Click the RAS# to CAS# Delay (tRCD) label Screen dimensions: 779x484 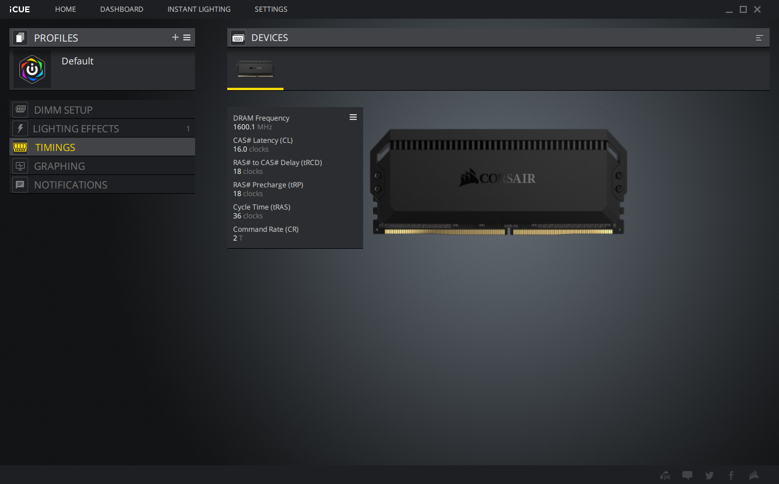point(278,163)
